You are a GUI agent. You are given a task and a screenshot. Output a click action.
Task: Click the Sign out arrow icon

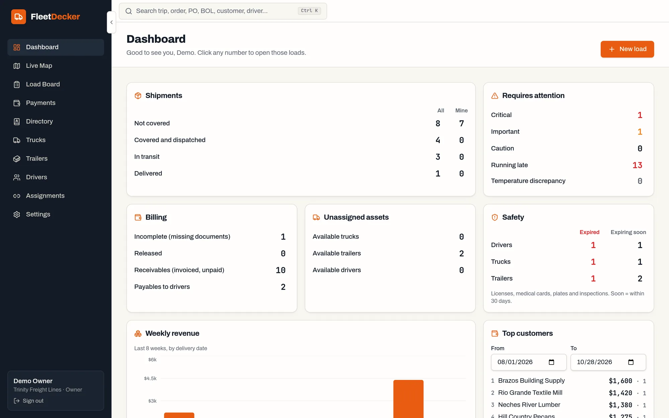(x=17, y=401)
